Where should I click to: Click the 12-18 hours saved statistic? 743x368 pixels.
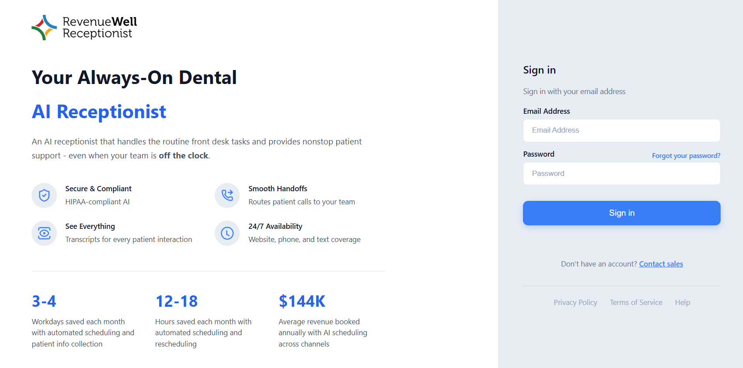coord(176,301)
